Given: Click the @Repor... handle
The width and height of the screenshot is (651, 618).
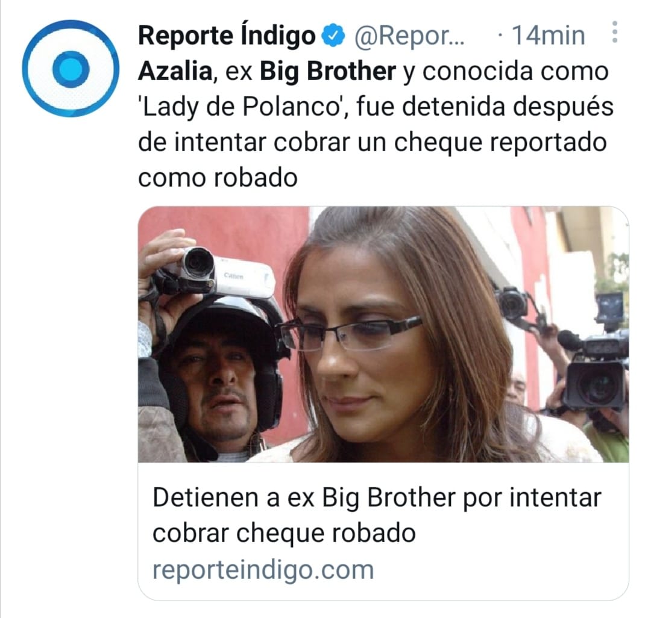Looking at the screenshot, I should coord(409,36).
